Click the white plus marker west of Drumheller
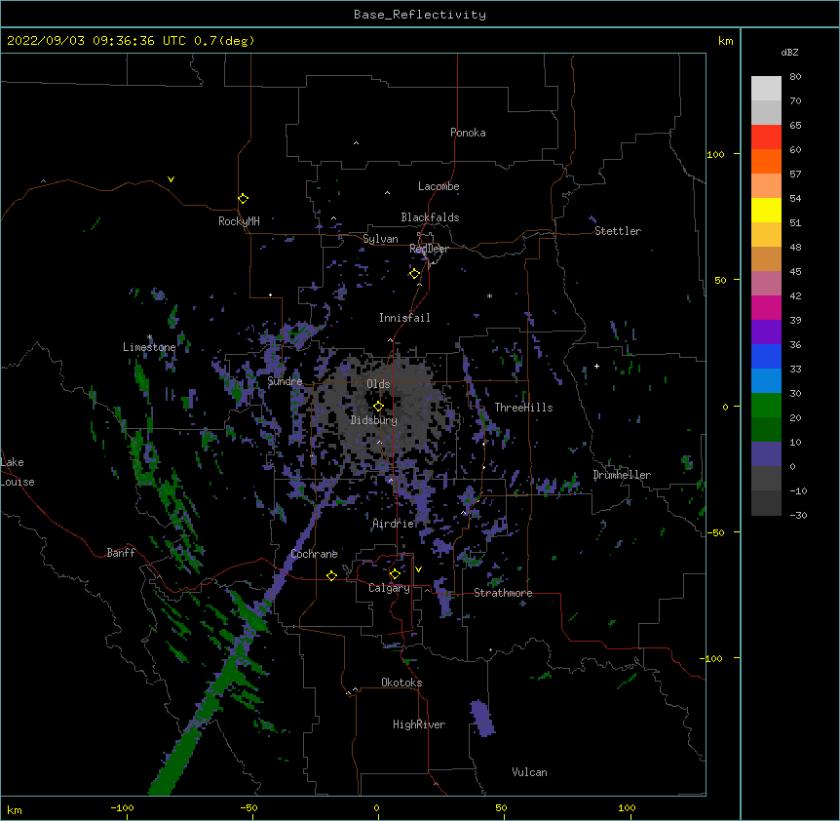Image resolution: width=840 pixels, height=821 pixels. 596,366
